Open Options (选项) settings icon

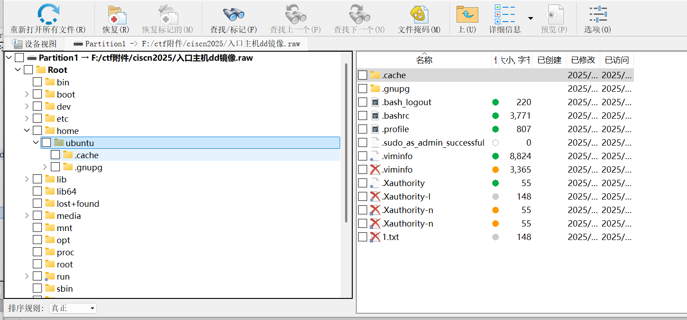pyautogui.click(x=598, y=14)
